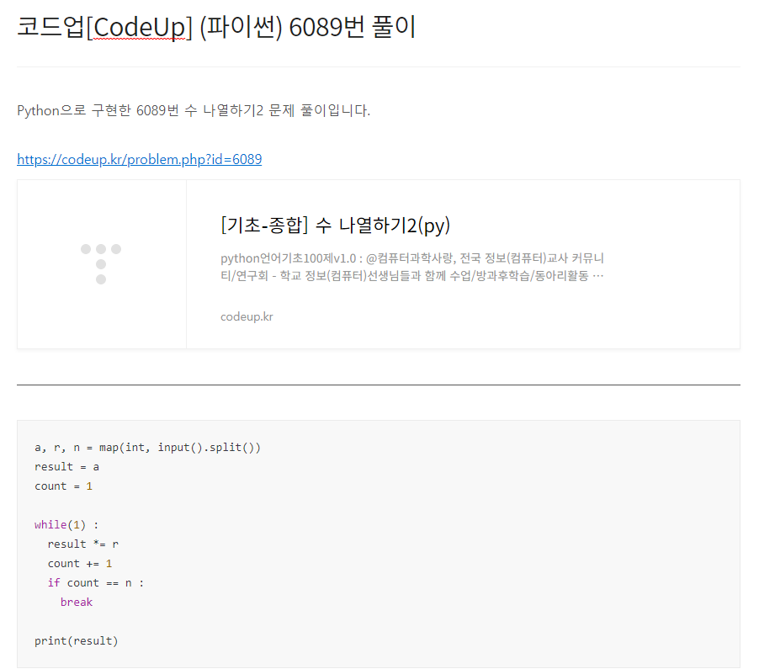759x669 pixels.
Task: Click the code line 'result = a'
Action: click(x=66, y=467)
